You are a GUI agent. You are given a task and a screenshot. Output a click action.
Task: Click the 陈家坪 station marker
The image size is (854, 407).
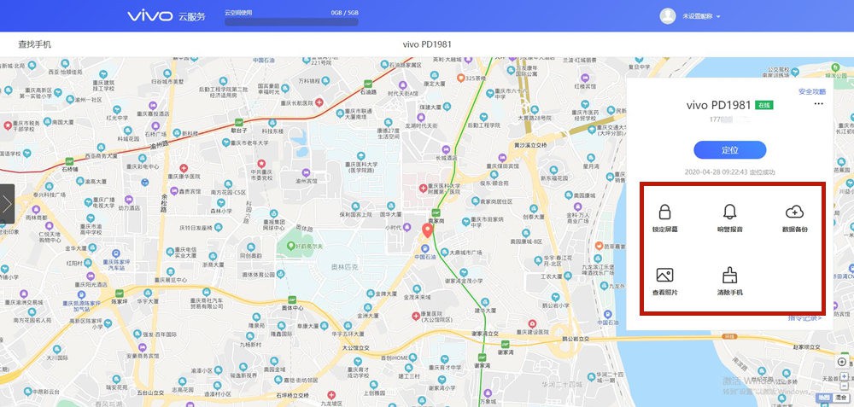pyautogui.click(x=118, y=292)
